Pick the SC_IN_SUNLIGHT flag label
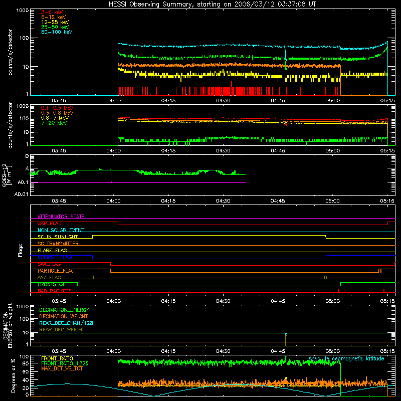The width and height of the screenshot is (401, 401). 58,237
